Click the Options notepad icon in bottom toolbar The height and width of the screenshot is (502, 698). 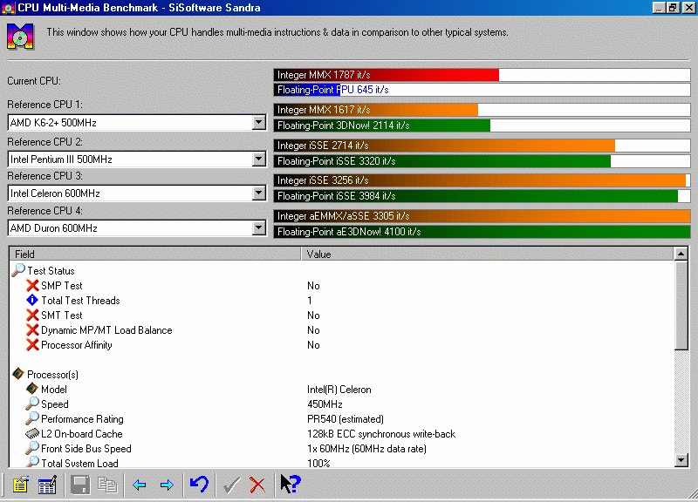(x=20, y=485)
